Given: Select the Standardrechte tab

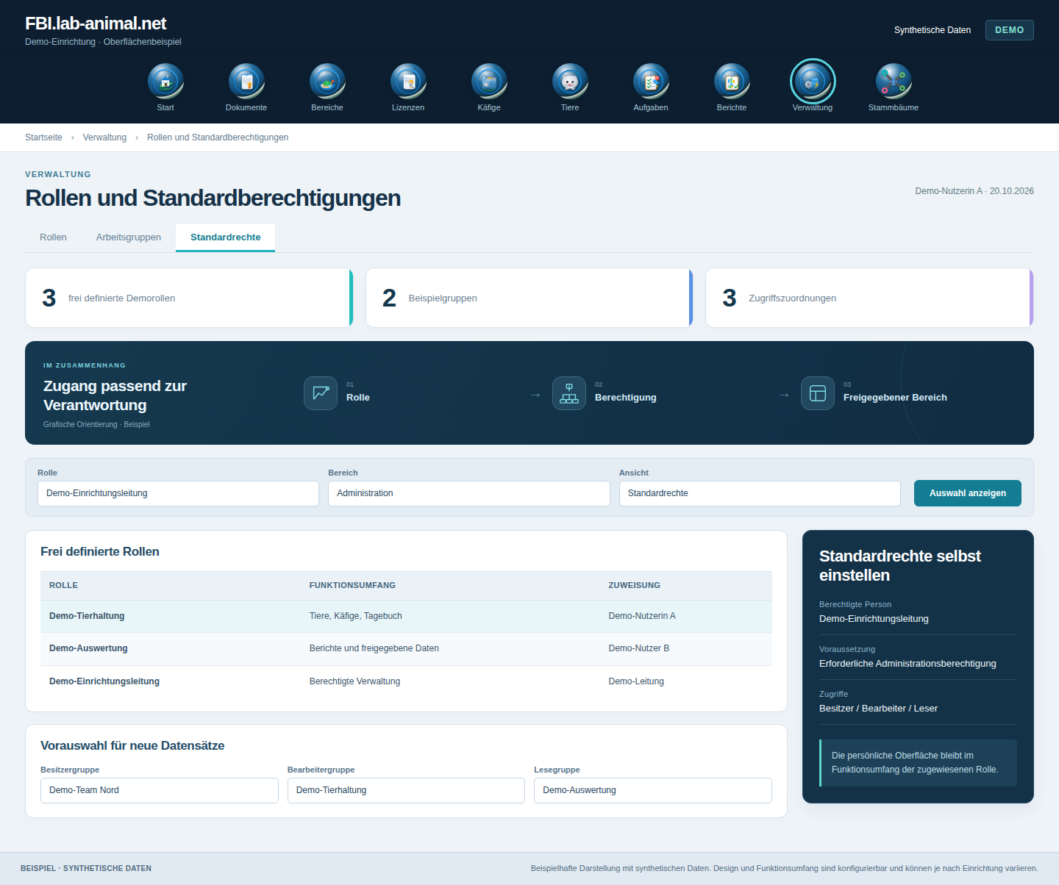Looking at the screenshot, I should point(225,237).
